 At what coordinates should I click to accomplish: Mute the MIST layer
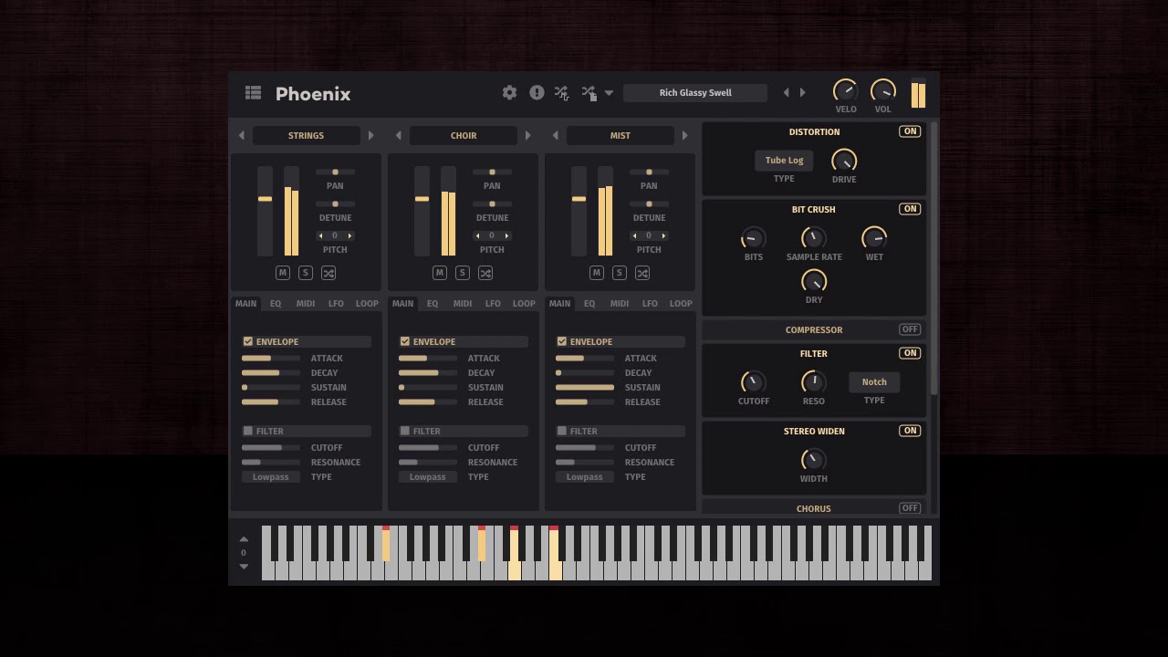(596, 273)
